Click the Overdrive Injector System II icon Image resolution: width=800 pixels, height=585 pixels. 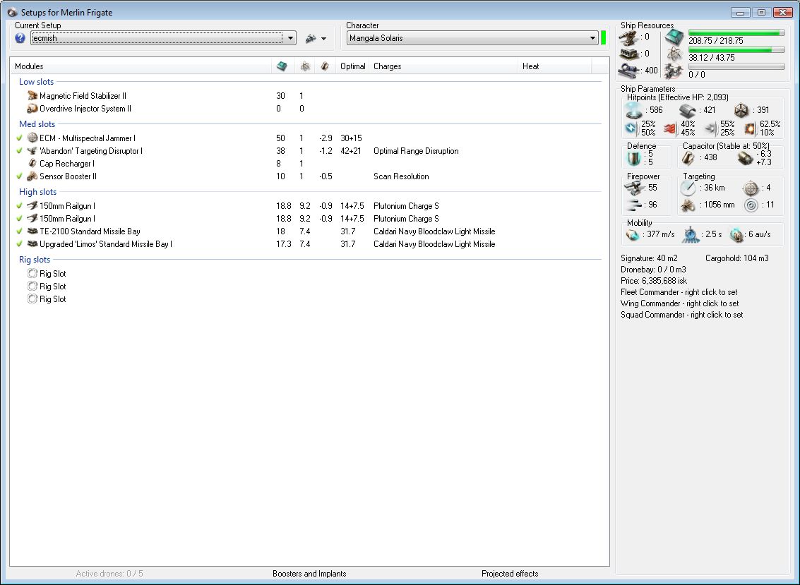click(x=32, y=109)
